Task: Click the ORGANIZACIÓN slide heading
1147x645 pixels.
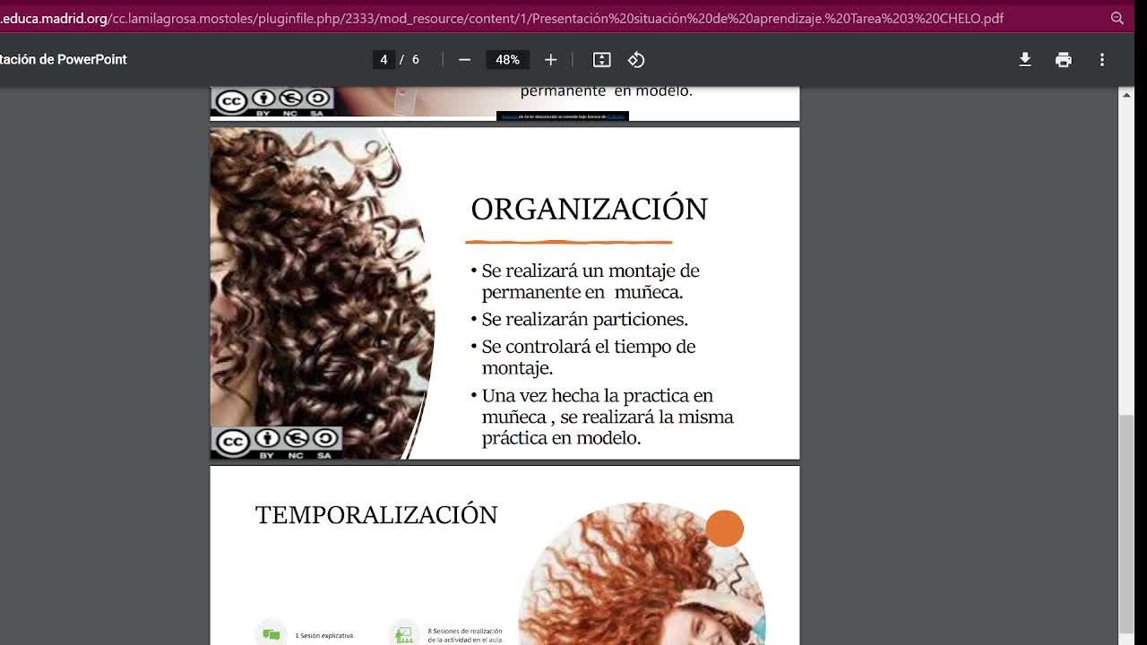Action: [x=589, y=209]
